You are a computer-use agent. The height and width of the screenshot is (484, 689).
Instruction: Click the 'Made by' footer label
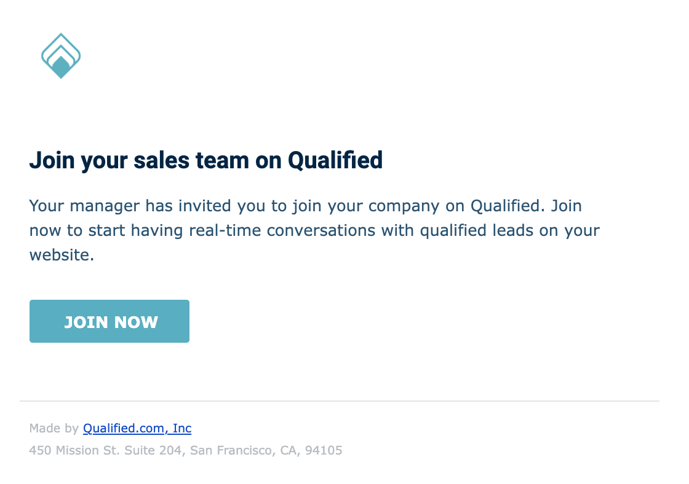[x=54, y=428]
